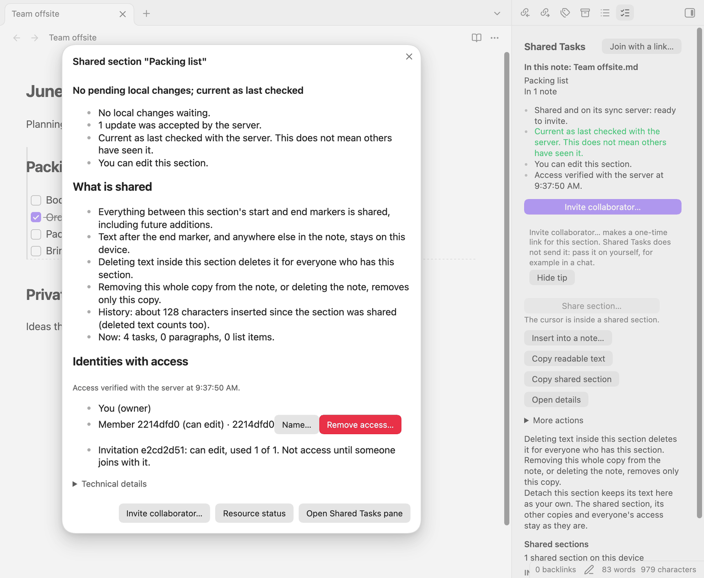Untick the checked struck-through task checkbox
704x578 pixels.
point(36,217)
